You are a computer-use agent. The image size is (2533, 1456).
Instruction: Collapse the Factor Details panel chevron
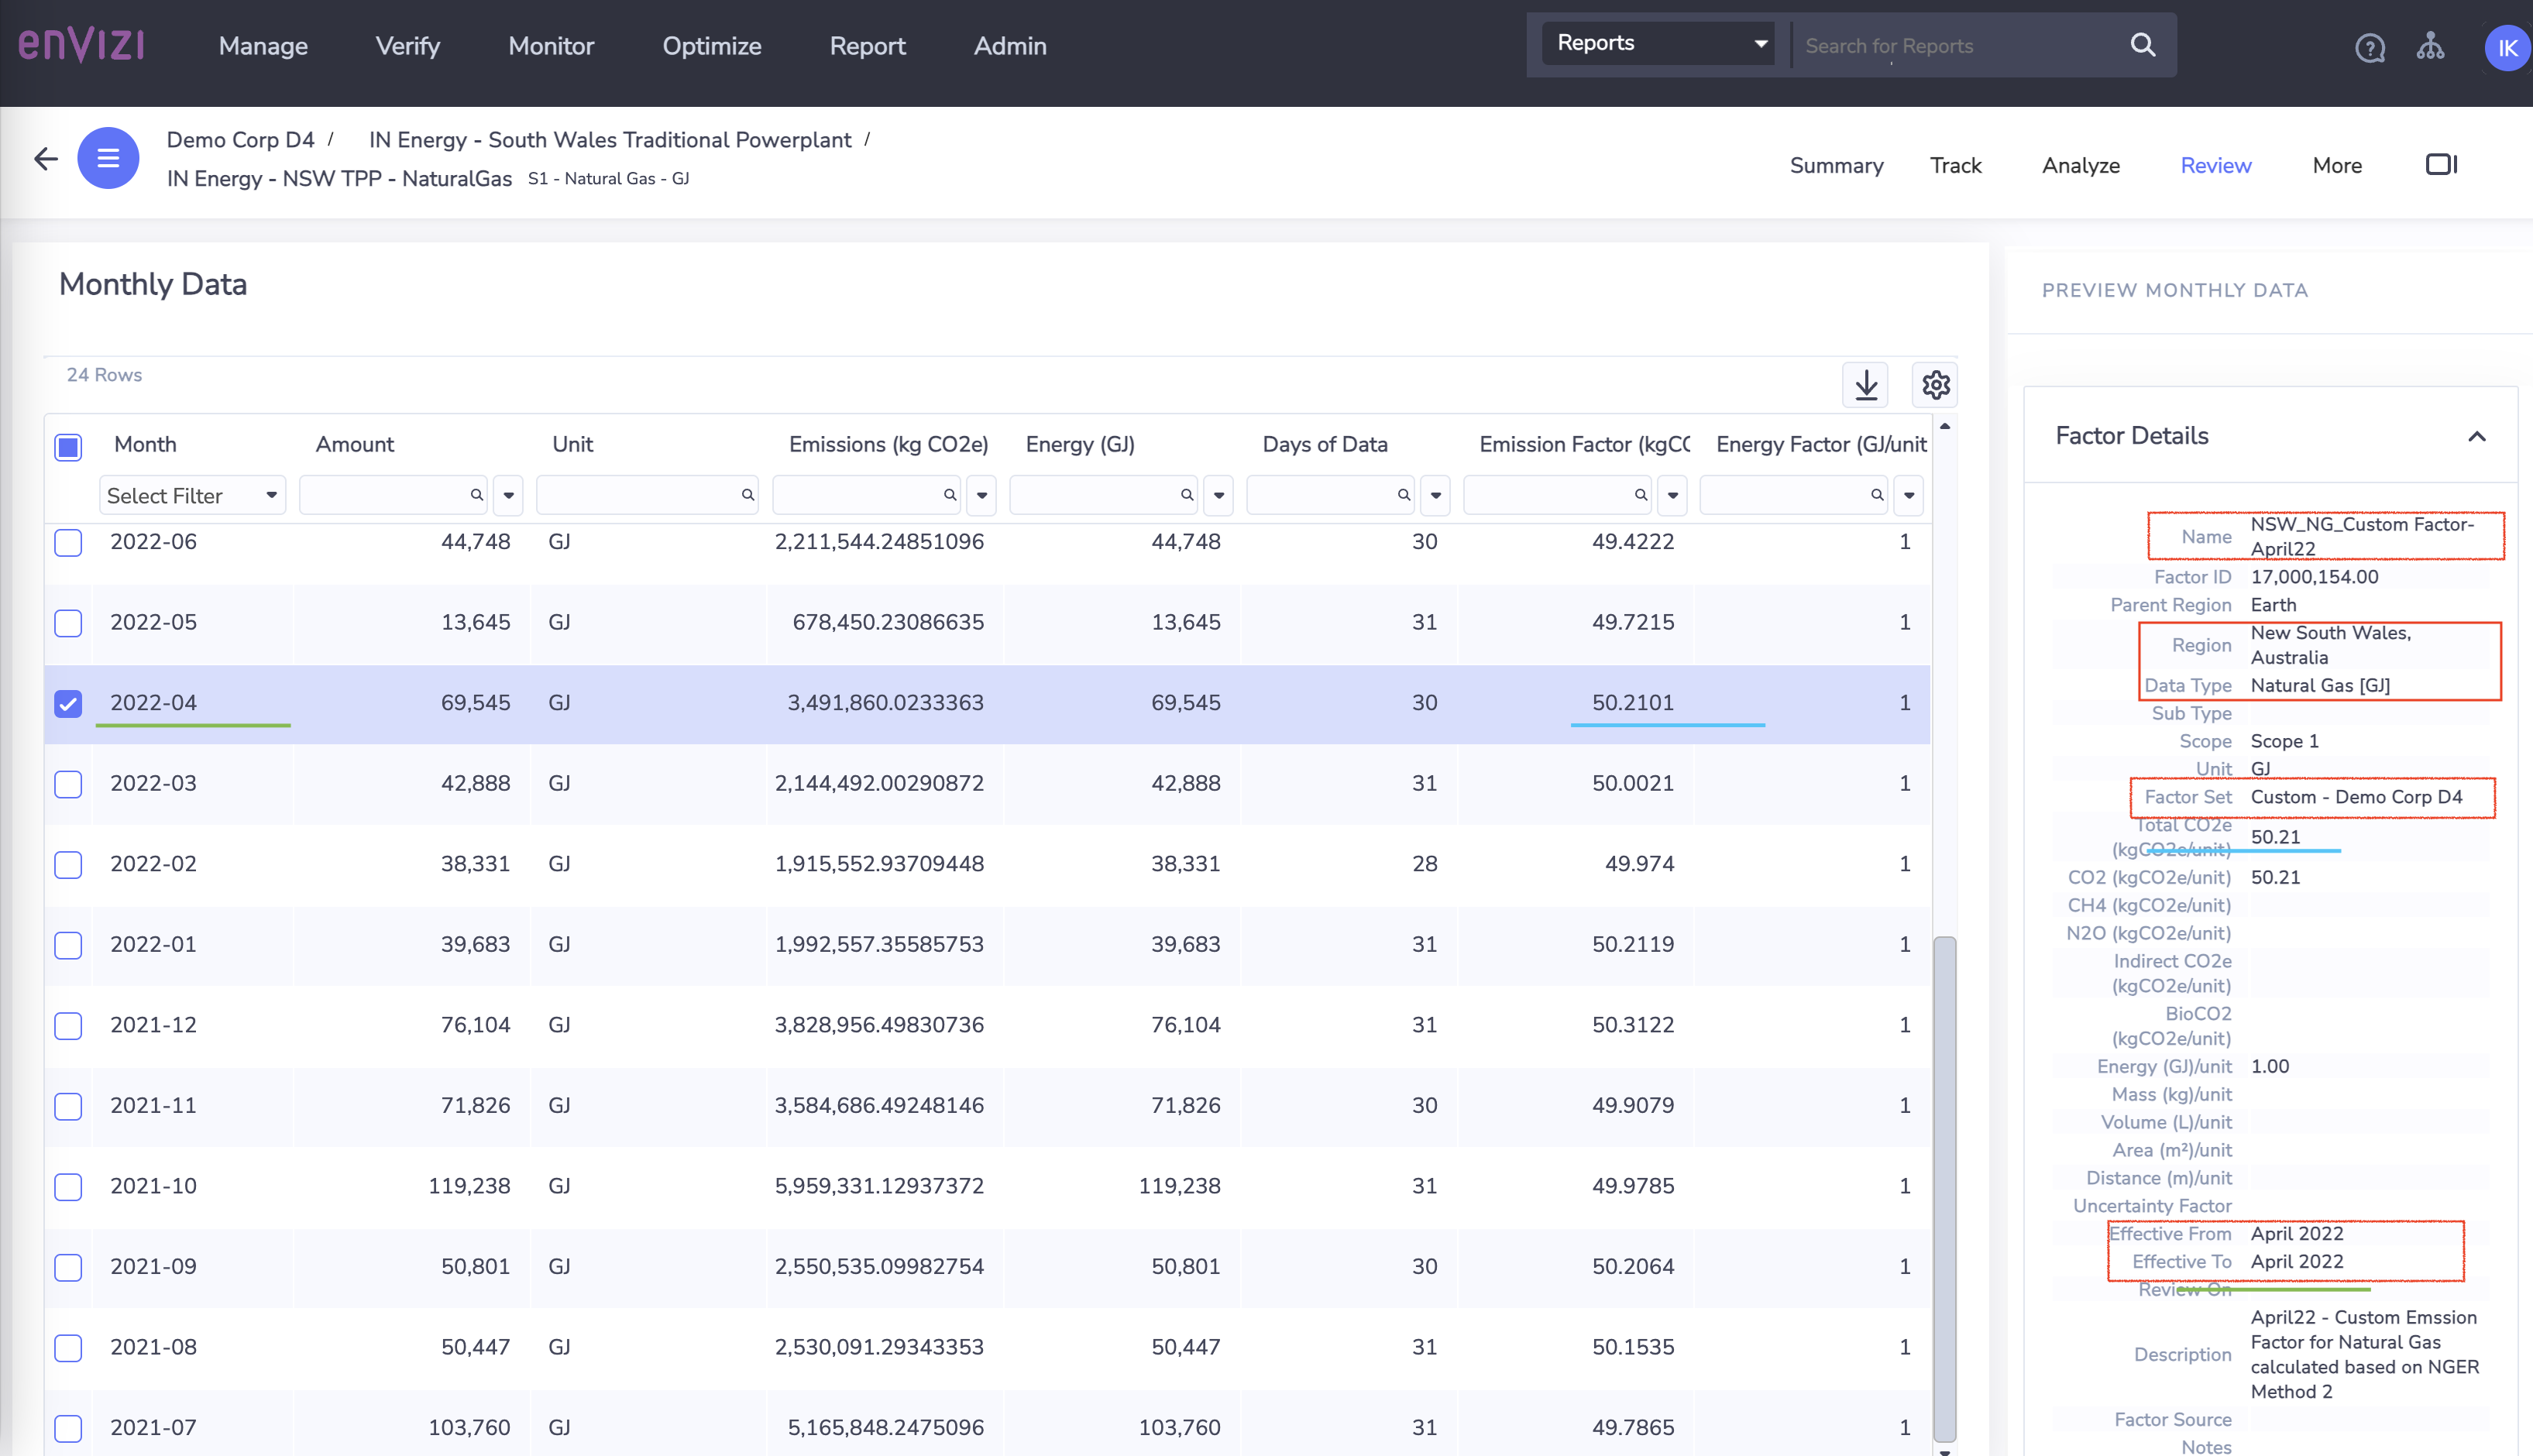tap(2477, 436)
